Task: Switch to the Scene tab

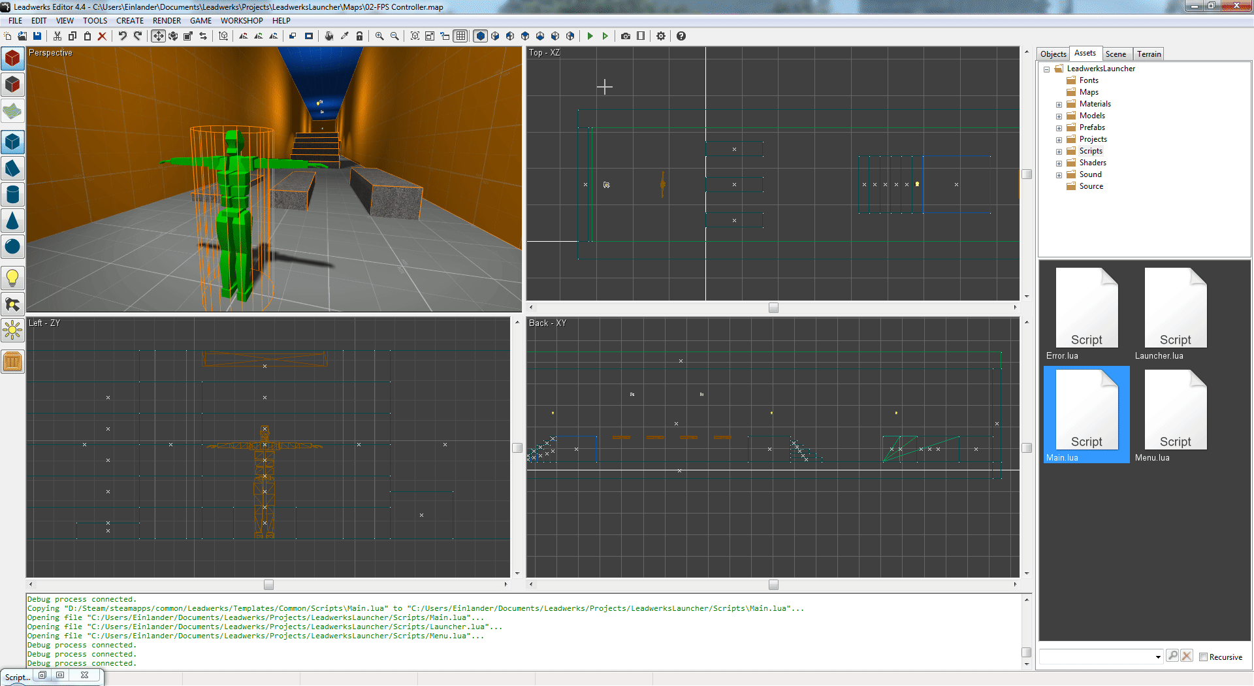Action: point(1116,54)
